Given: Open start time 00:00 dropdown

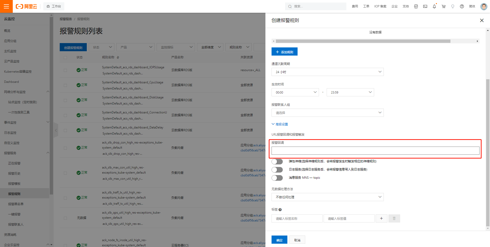Looking at the screenshot, I should click(x=295, y=92).
